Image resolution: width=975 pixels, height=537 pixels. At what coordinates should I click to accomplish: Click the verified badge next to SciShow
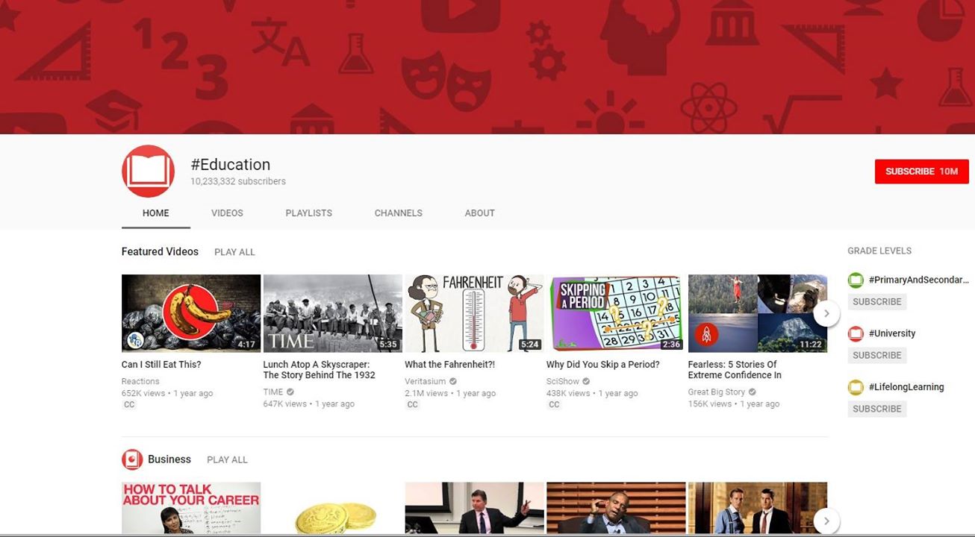[x=586, y=382]
